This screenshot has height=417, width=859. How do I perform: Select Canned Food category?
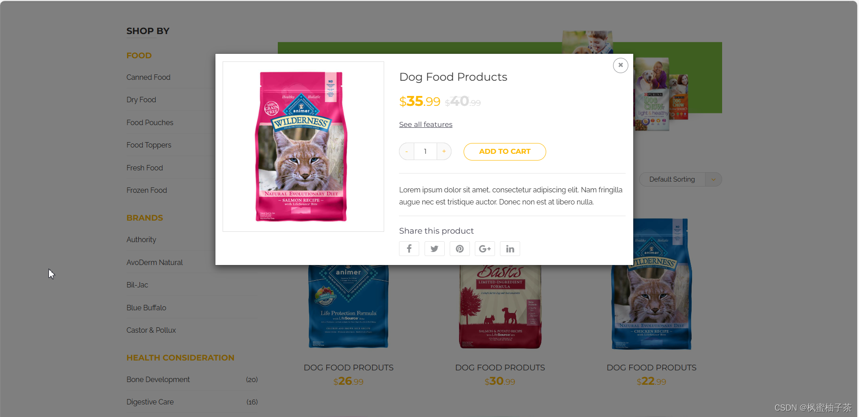pyautogui.click(x=148, y=77)
